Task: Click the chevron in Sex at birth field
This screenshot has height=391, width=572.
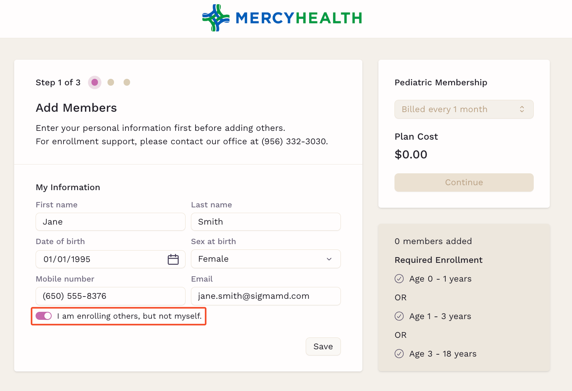Action: click(x=329, y=259)
